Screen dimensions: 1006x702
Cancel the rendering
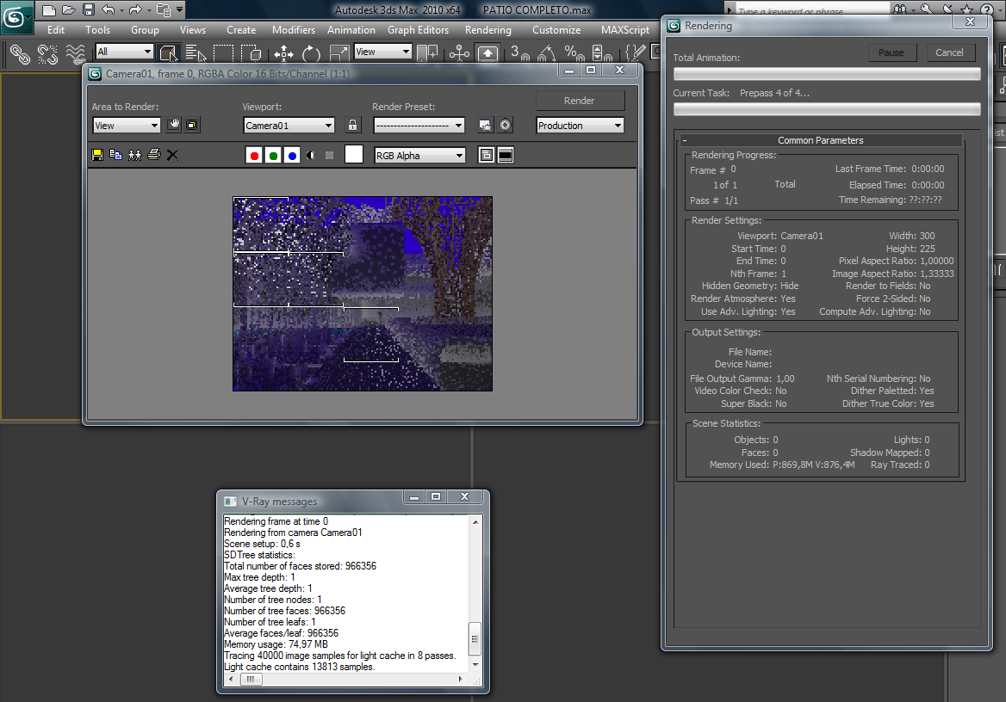949,52
